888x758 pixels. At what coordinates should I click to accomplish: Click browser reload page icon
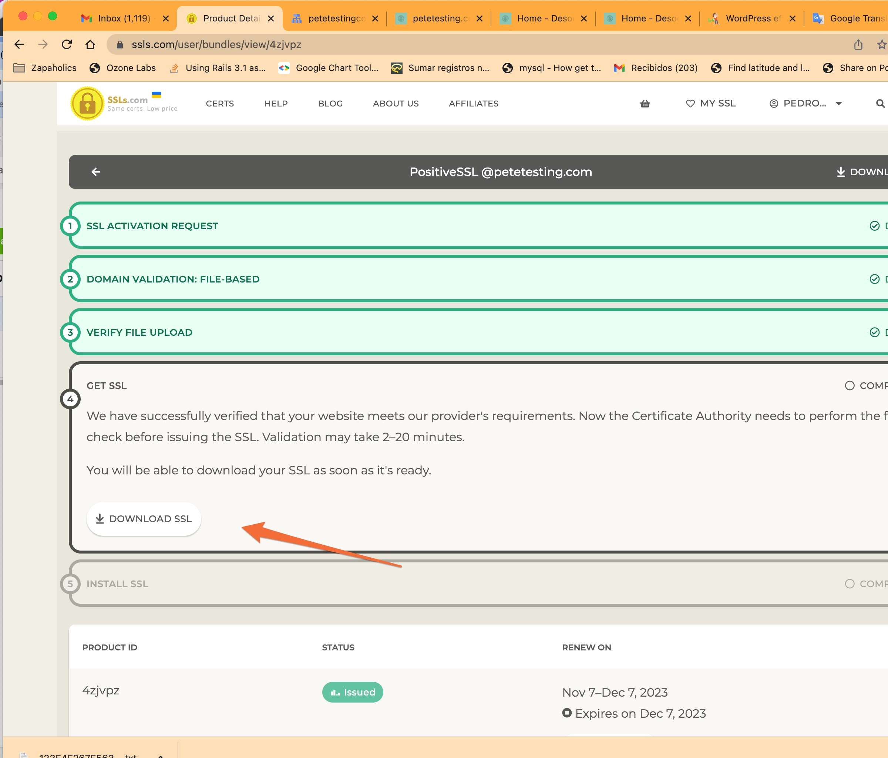pos(67,44)
